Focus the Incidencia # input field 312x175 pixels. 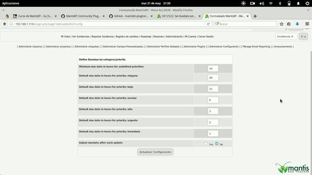(x=286, y=36)
